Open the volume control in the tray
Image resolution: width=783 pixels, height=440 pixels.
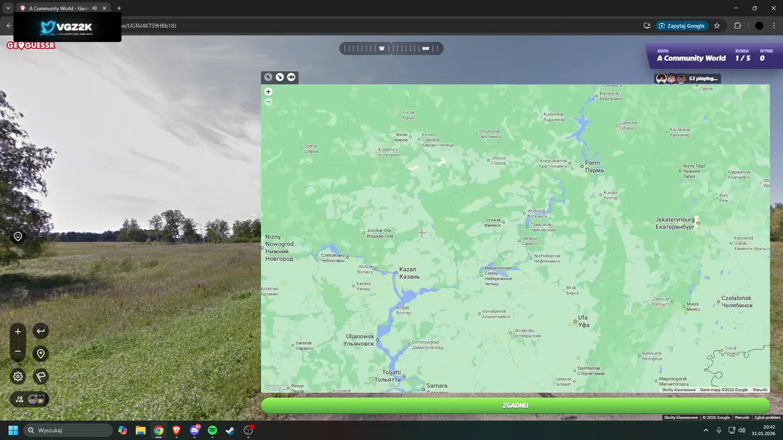tap(742, 430)
